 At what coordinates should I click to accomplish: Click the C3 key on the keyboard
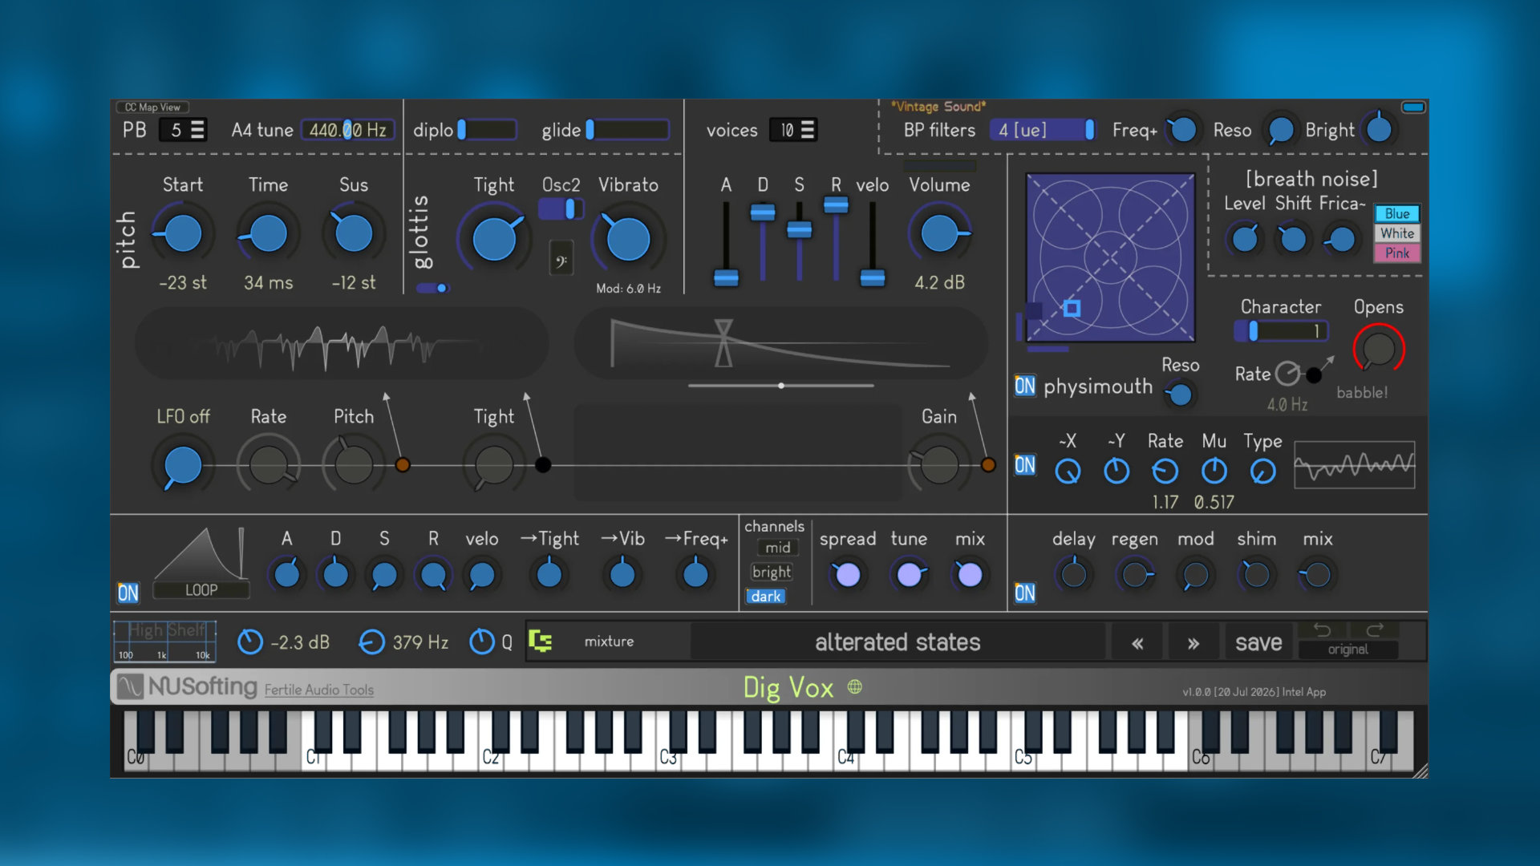pyautogui.click(x=667, y=757)
